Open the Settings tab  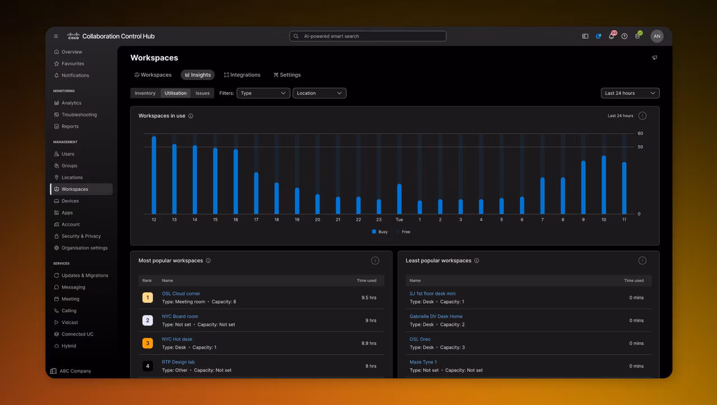click(287, 75)
